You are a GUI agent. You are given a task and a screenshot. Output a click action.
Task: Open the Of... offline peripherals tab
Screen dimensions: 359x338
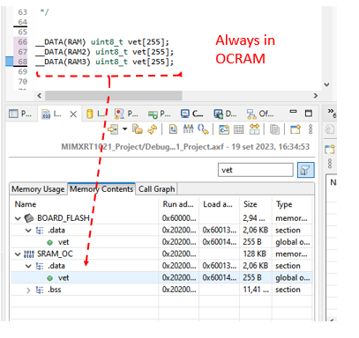(260, 114)
